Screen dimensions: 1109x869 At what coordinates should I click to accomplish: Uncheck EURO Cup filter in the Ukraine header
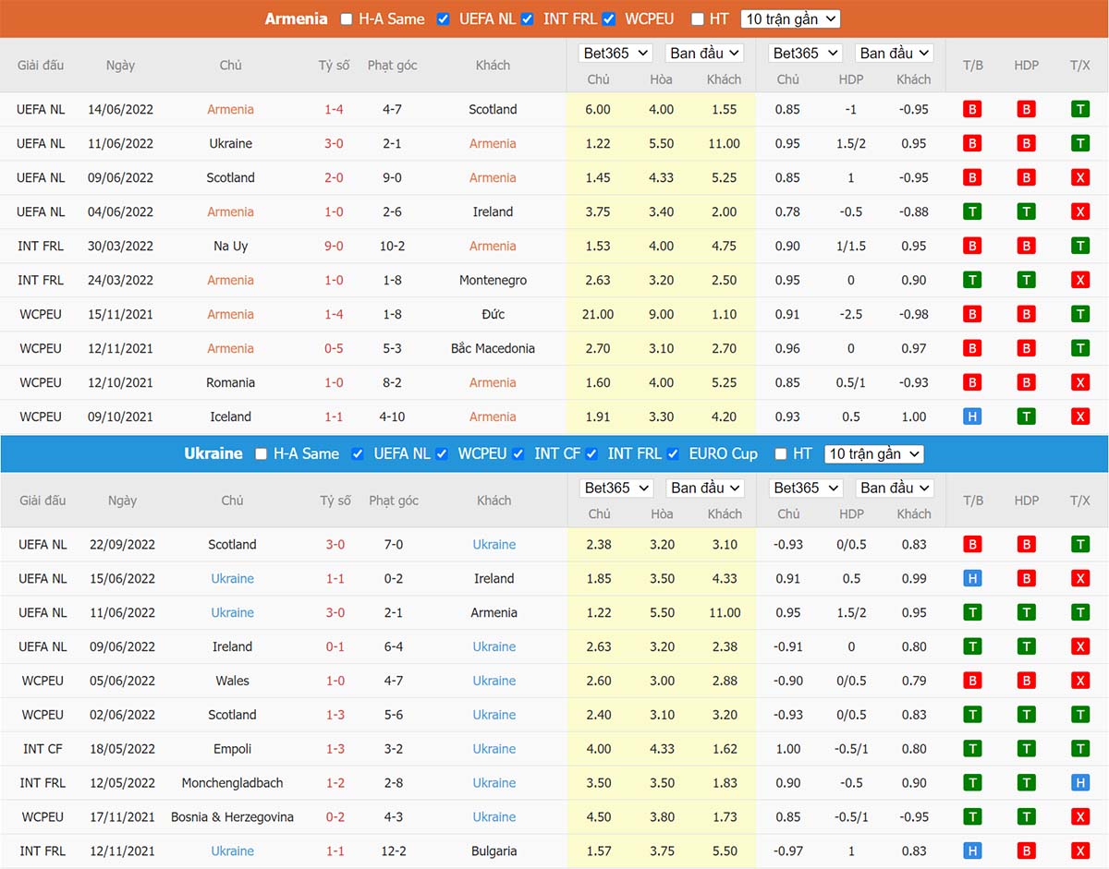(672, 454)
